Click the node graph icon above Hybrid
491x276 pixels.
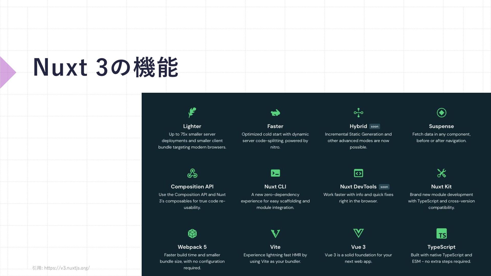pyautogui.click(x=358, y=113)
